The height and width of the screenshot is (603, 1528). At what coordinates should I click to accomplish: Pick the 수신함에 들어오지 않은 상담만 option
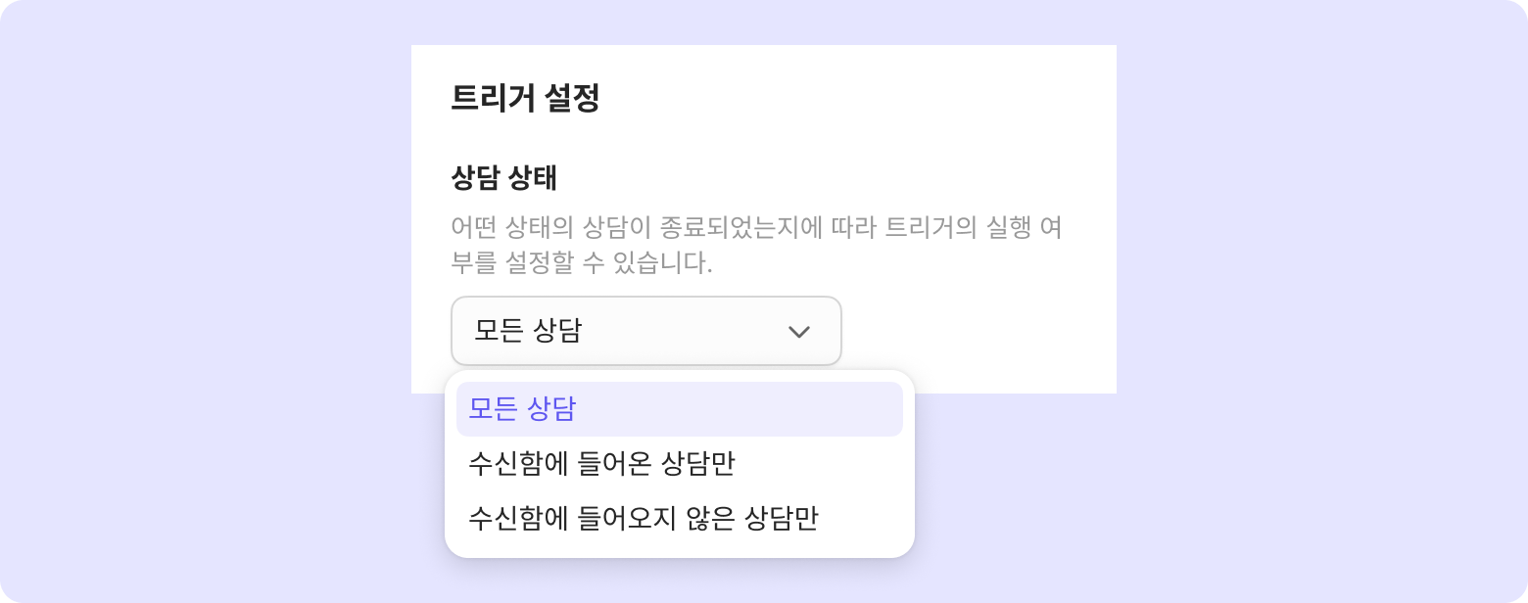(x=643, y=519)
